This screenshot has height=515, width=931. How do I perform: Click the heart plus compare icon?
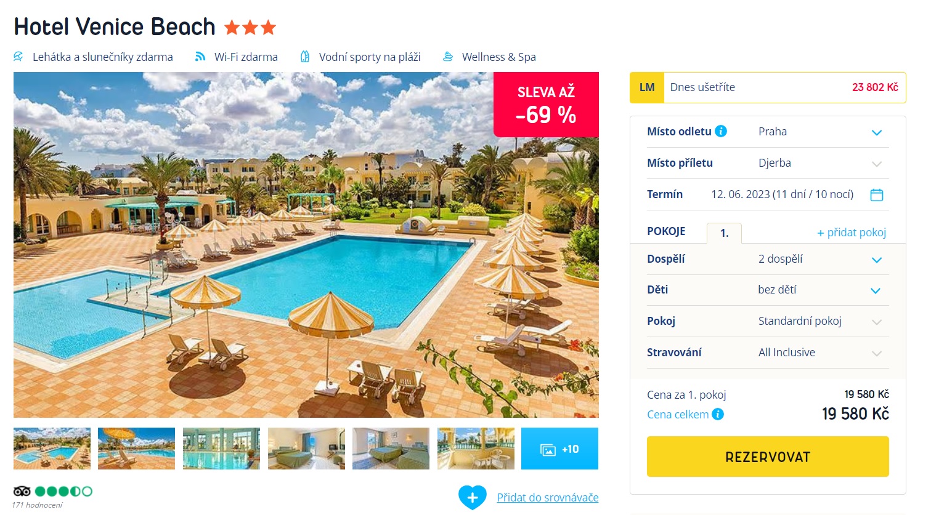[473, 497]
